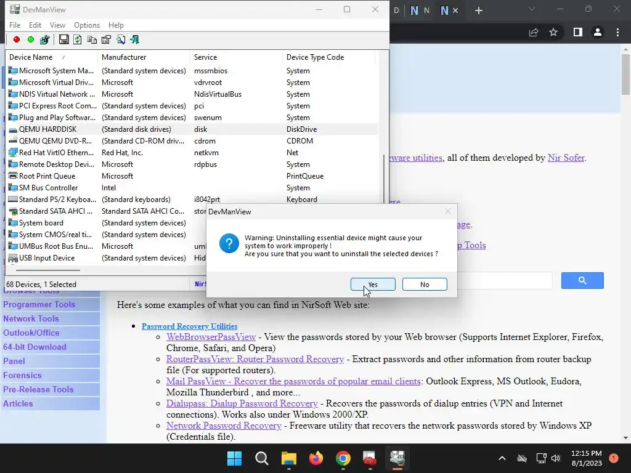631x473 pixels.
Task: Open the File menu in DevManView
Action: pos(15,25)
